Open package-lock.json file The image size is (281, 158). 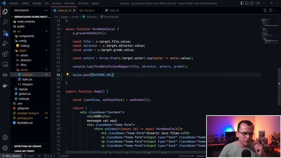pos(30,113)
